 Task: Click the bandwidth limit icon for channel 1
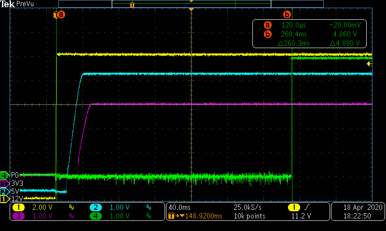(x=71, y=207)
